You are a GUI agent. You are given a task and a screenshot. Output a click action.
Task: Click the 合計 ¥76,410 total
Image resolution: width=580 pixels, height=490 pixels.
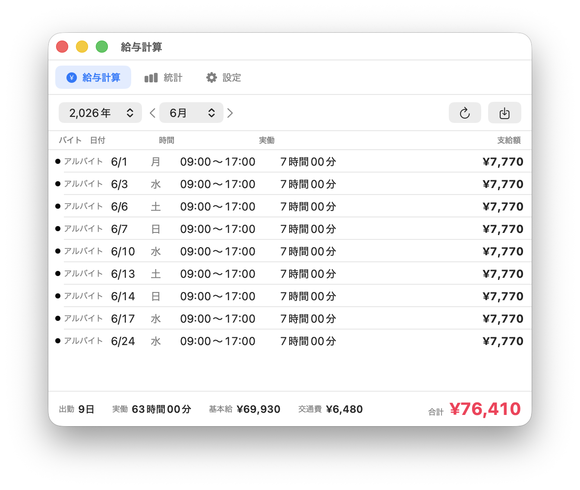click(475, 409)
